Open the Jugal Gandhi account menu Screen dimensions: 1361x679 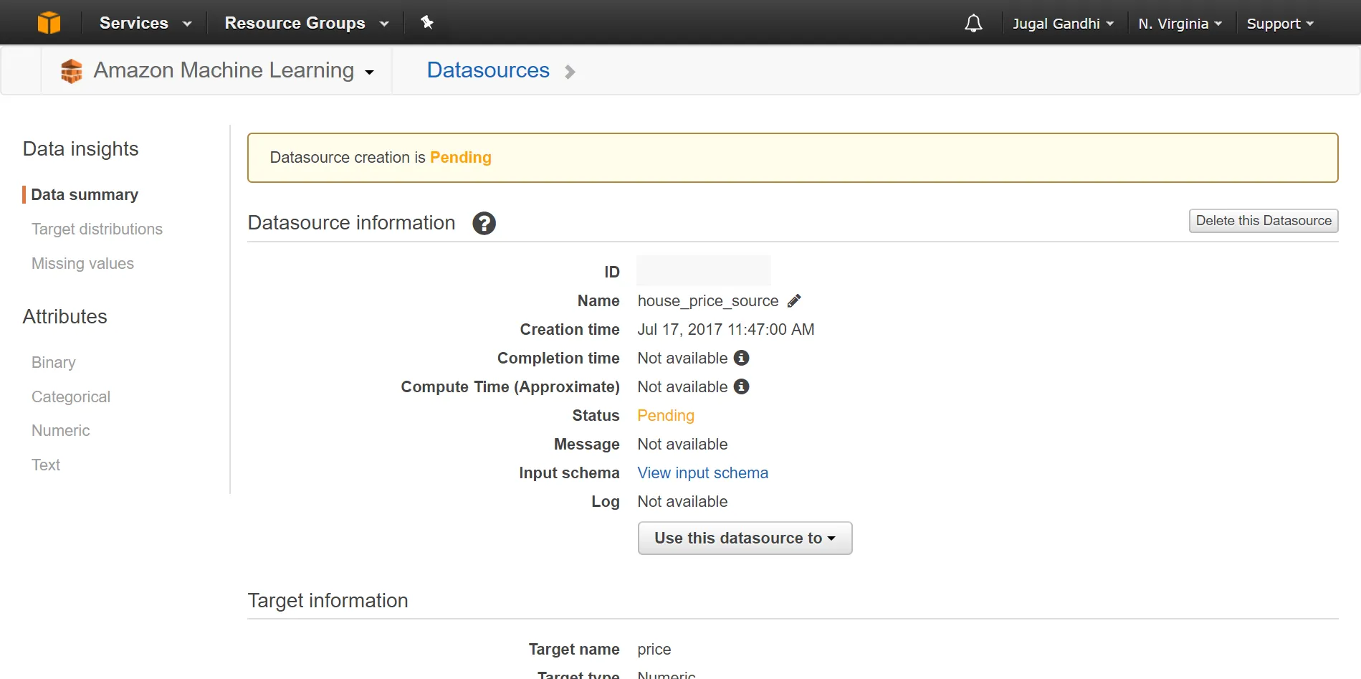pyautogui.click(x=1063, y=24)
